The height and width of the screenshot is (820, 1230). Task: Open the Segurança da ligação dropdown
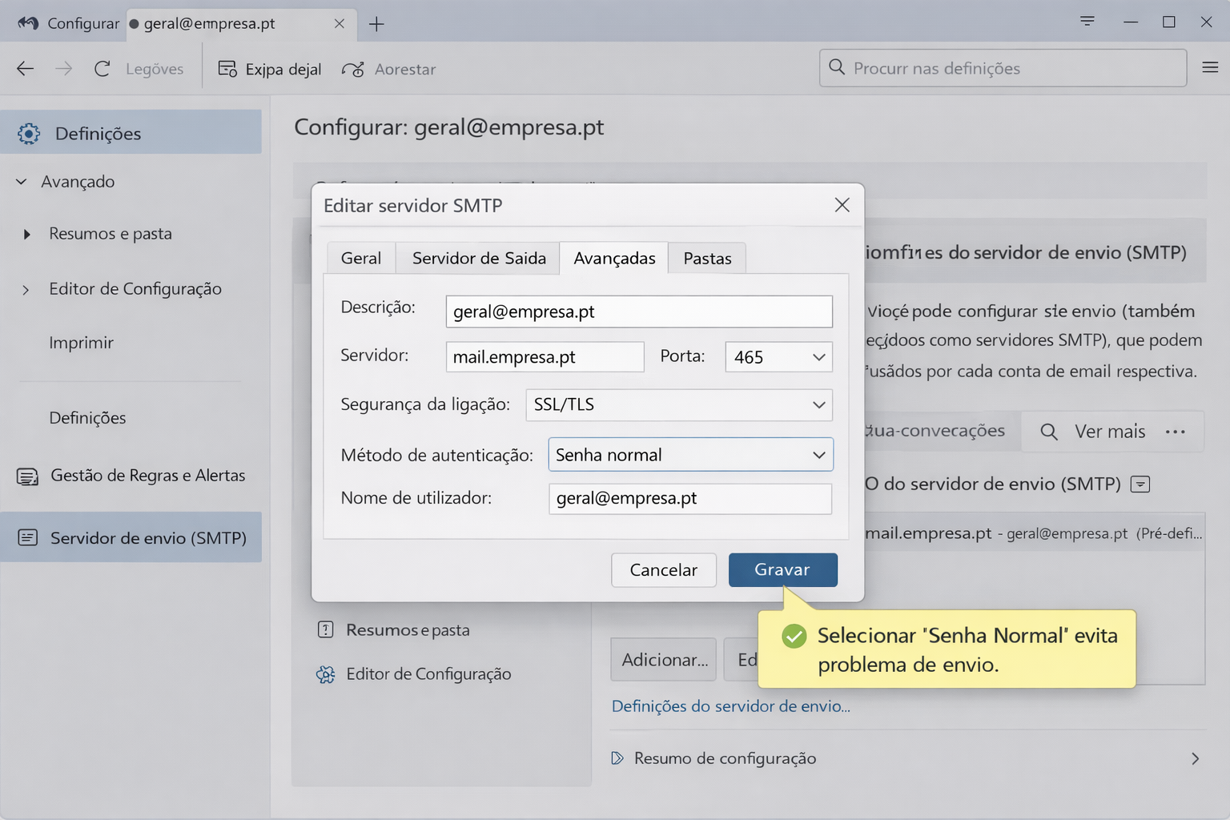(678, 405)
